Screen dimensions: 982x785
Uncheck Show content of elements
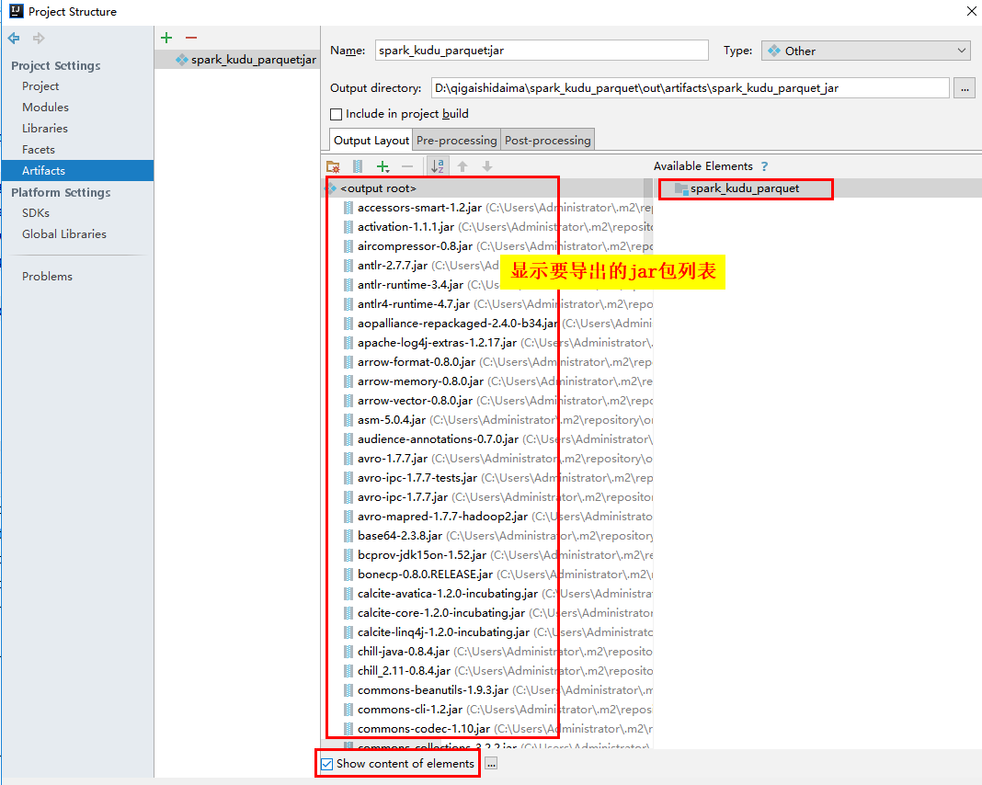point(327,764)
